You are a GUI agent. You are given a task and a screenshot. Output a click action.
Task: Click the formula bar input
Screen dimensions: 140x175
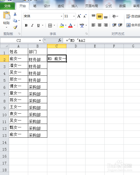pos(102,41)
